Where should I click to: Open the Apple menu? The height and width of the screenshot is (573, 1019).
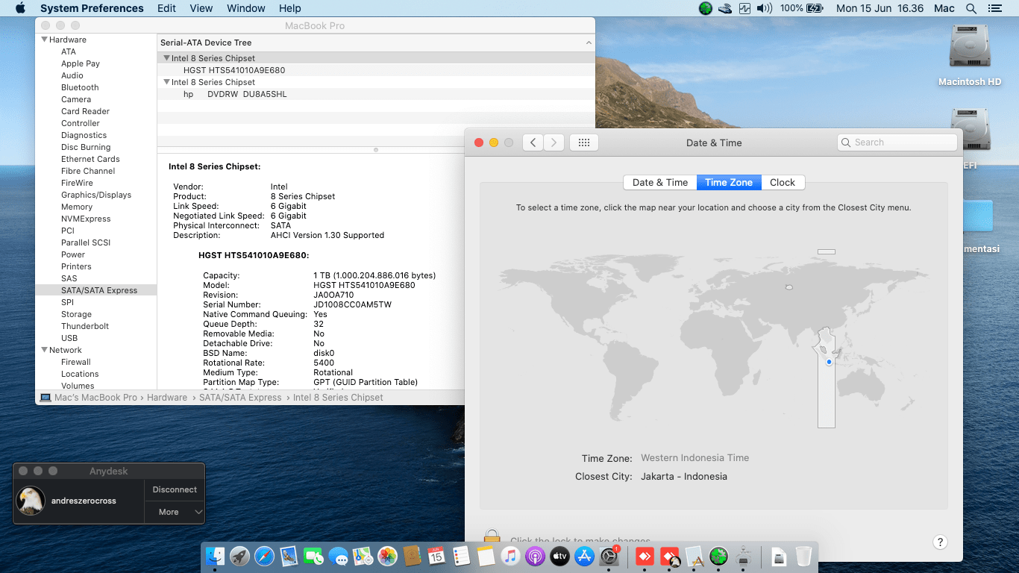(x=20, y=8)
